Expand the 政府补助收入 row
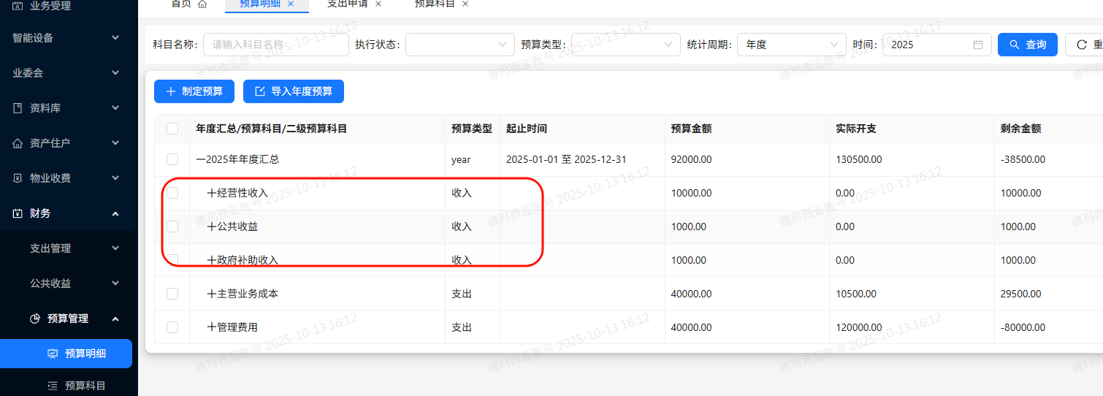The image size is (1103, 396). coord(212,260)
